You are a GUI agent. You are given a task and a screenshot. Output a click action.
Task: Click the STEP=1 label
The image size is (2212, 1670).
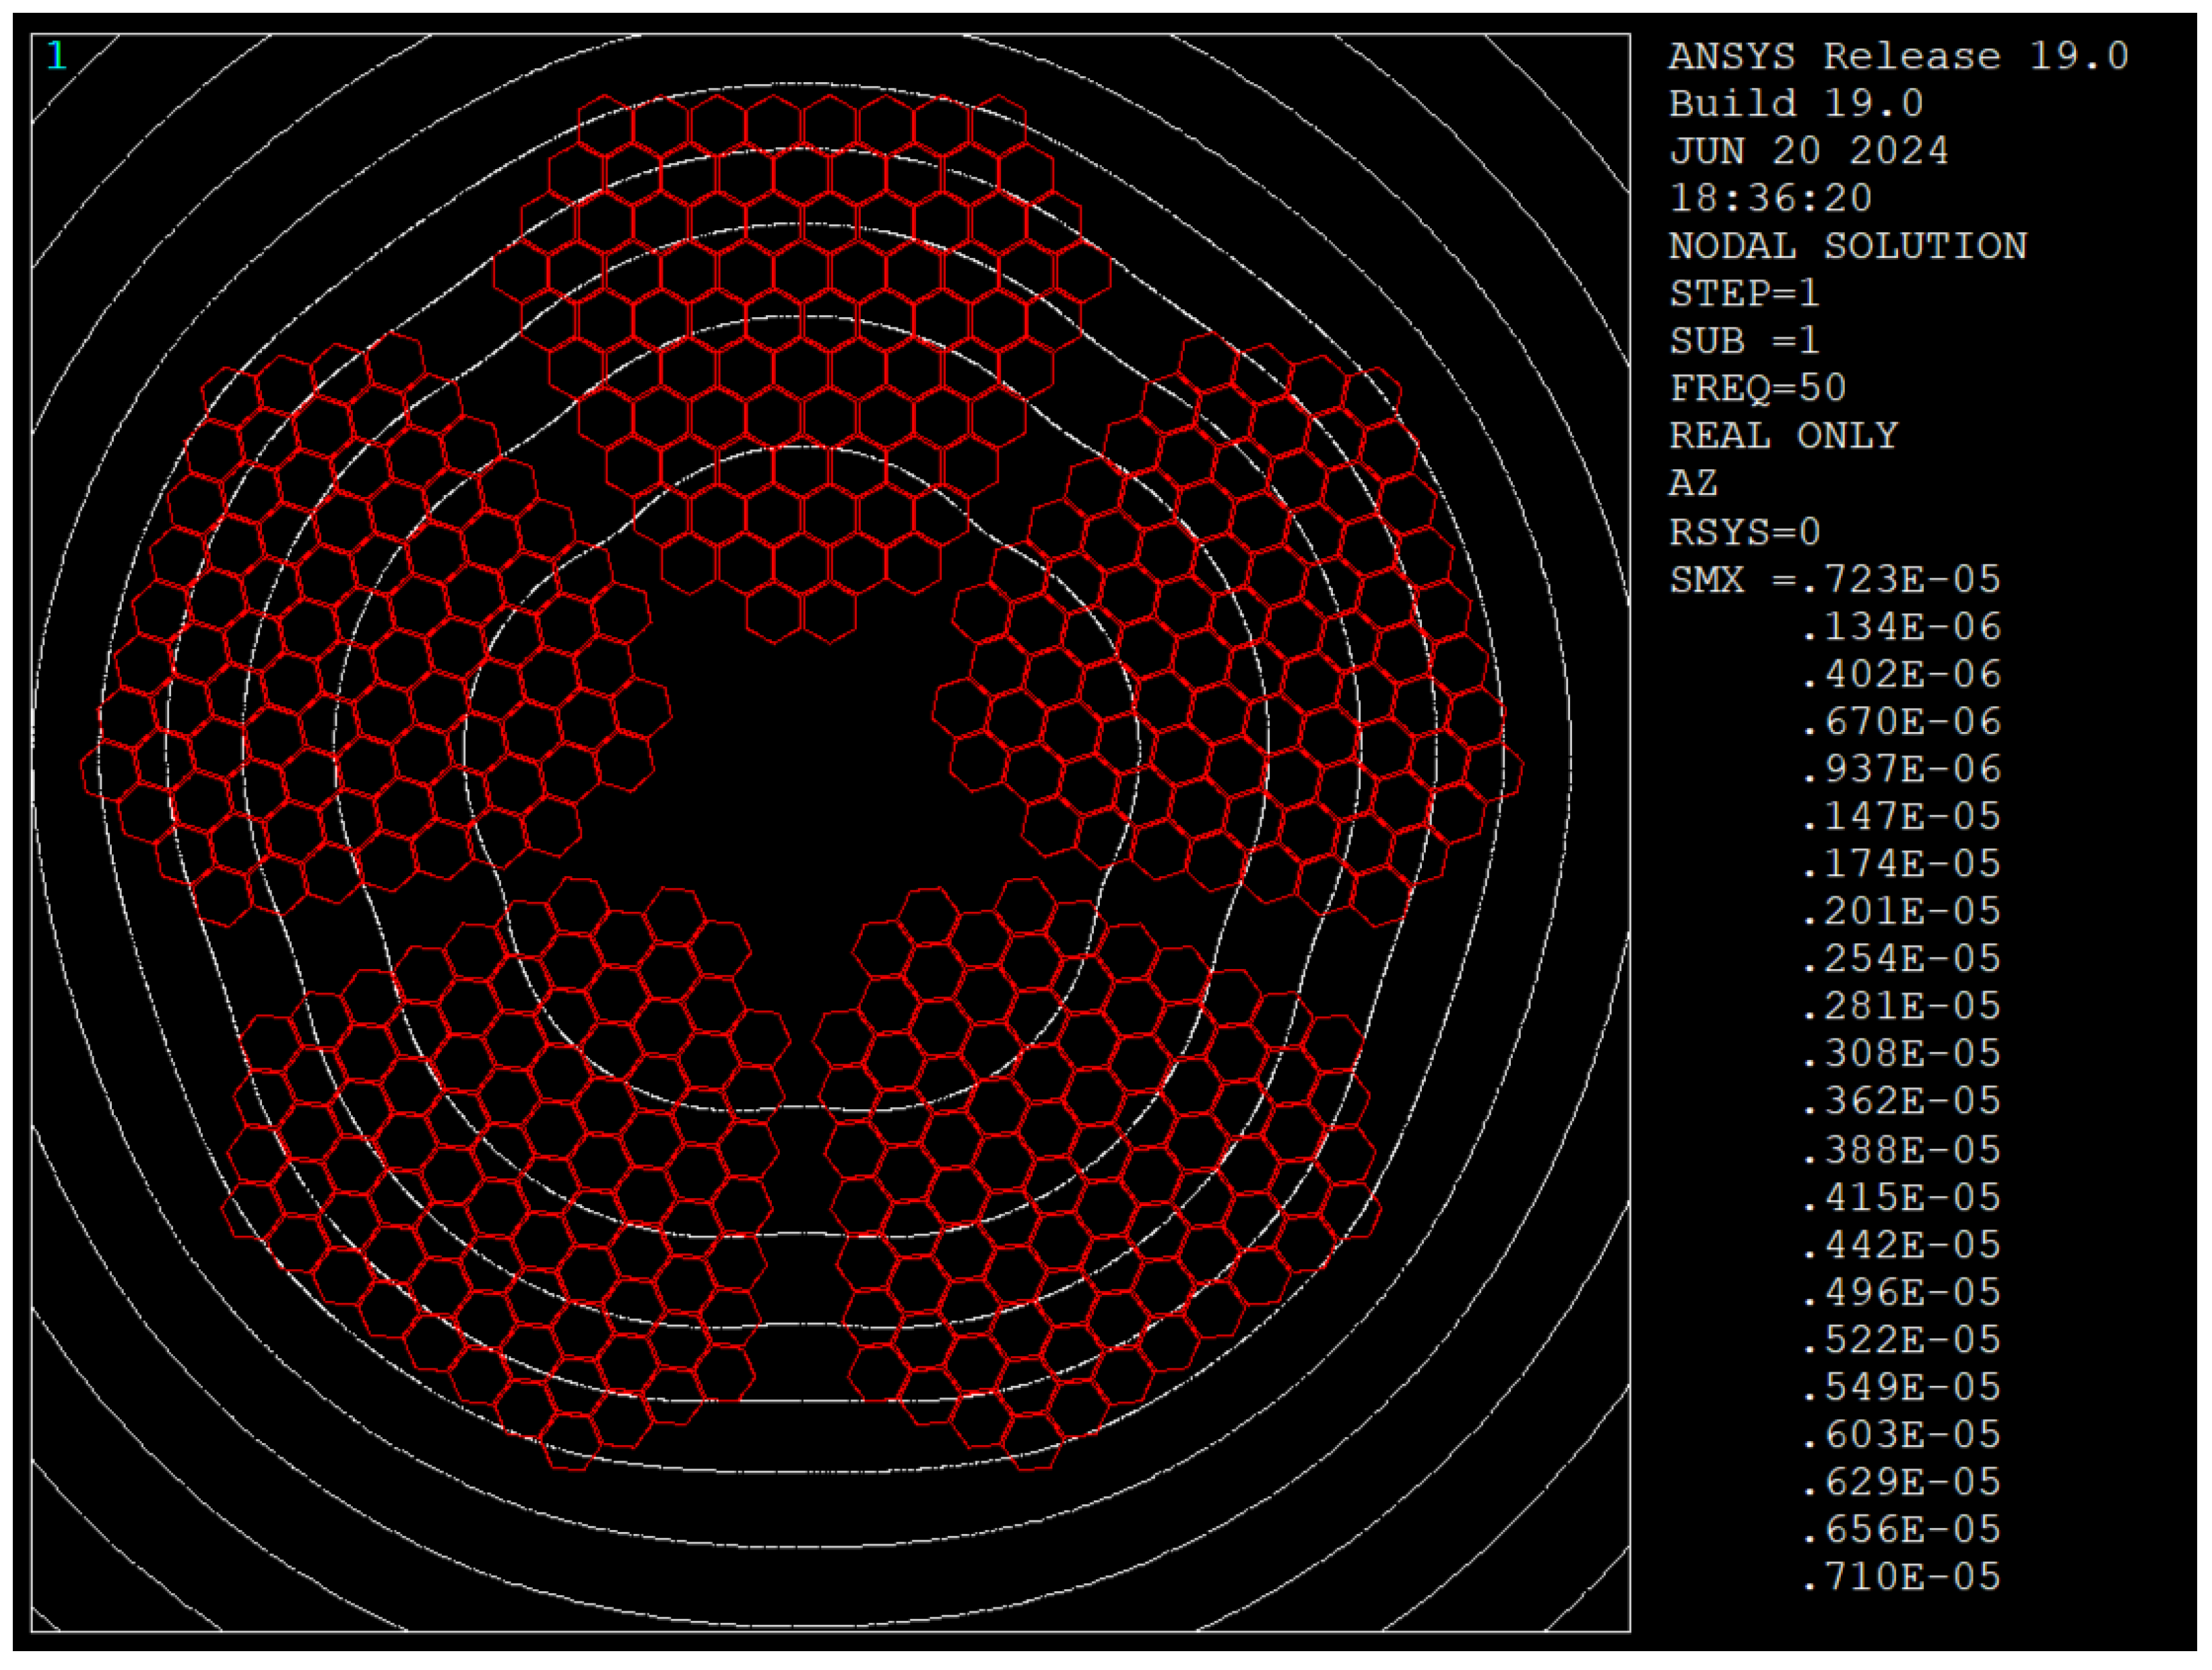(1744, 294)
